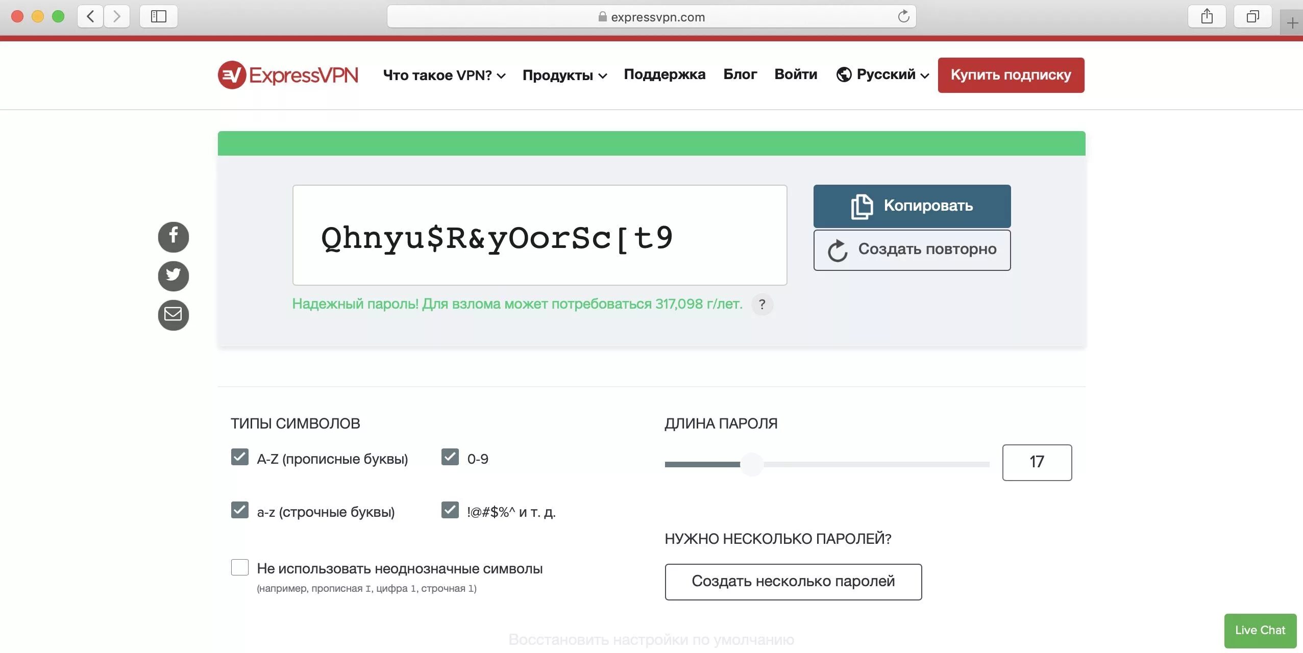Viewport: 1303px width, 653px height.
Task: Click the ExpressVPN logo icon
Action: (x=231, y=74)
